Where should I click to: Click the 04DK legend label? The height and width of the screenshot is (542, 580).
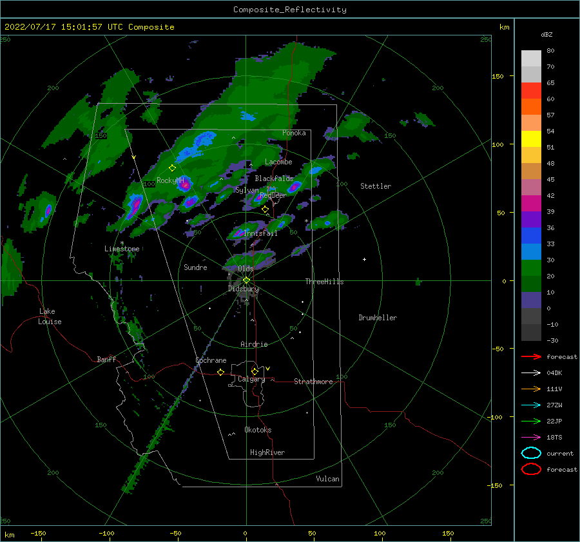point(554,373)
